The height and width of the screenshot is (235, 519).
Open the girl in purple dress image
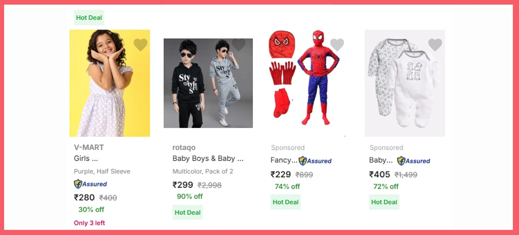(x=110, y=83)
